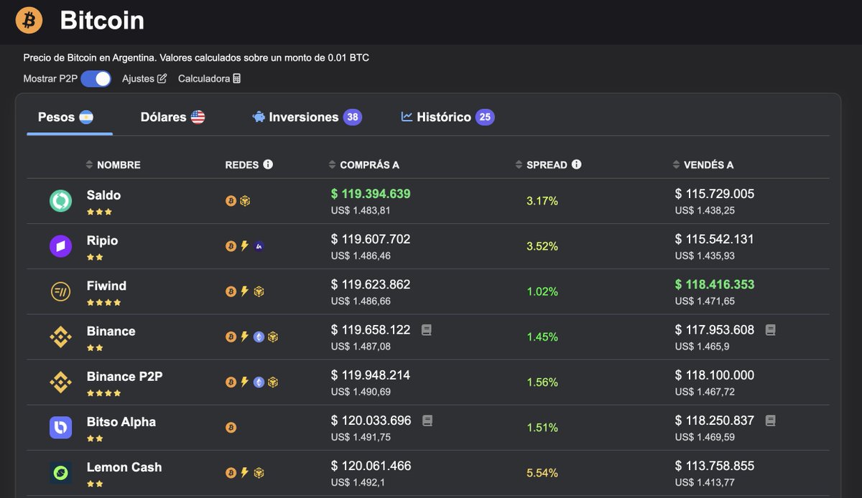The height and width of the screenshot is (498, 862).
Task: Click Ripio buy price $ 119.607.702
Action: click(371, 239)
